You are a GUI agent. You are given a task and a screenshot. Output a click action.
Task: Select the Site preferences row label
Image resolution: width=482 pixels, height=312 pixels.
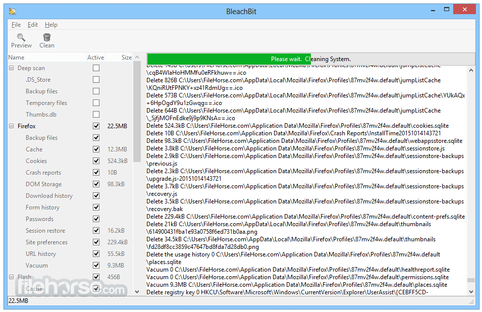click(x=47, y=242)
